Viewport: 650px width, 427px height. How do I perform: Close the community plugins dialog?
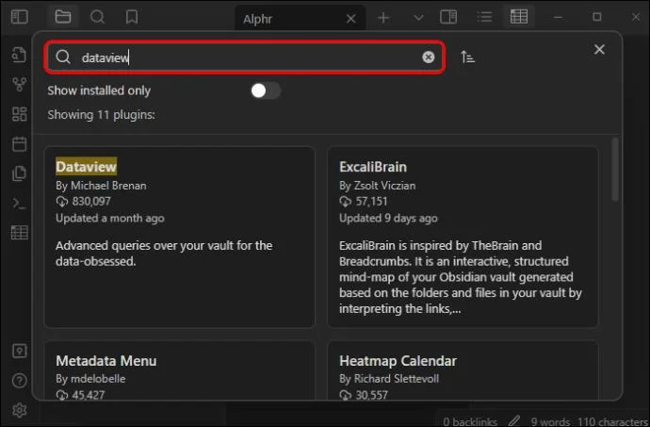pyautogui.click(x=599, y=49)
